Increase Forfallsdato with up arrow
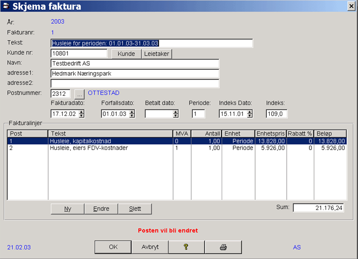The image size is (358, 259). [132, 112]
